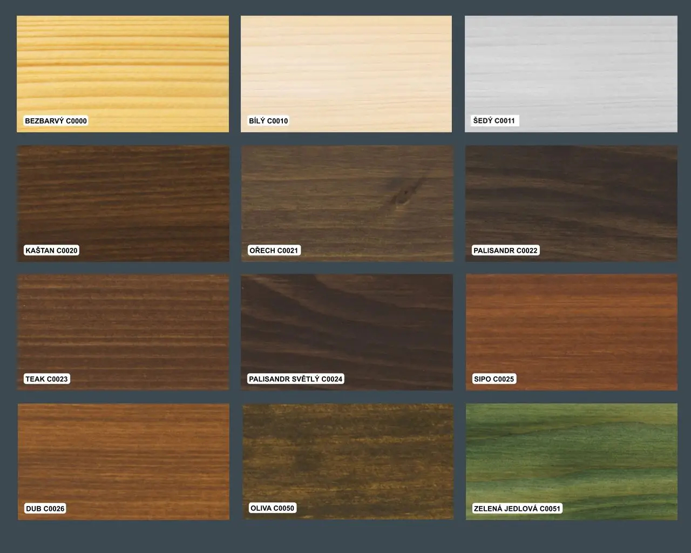Click the 'BEZBARVÝ C0000' label
The height and width of the screenshot is (553, 691).
56,121
